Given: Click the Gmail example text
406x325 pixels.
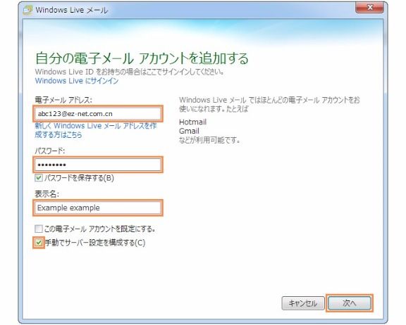Looking at the screenshot, I should coord(189,131).
